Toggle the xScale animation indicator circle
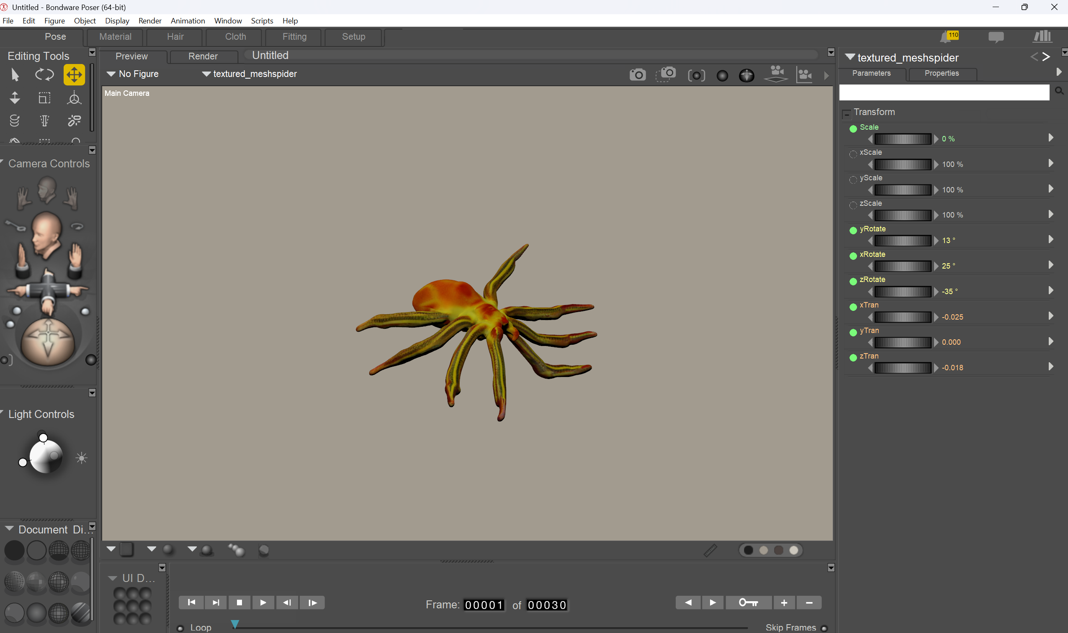This screenshot has width=1068, height=633. pyautogui.click(x=853, y=154)
